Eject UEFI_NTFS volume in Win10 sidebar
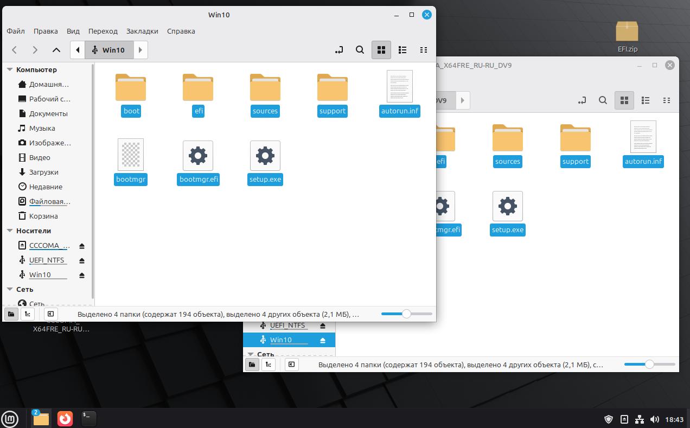The height and width of the screenshot is (428, 690). [x=82, y=260]
